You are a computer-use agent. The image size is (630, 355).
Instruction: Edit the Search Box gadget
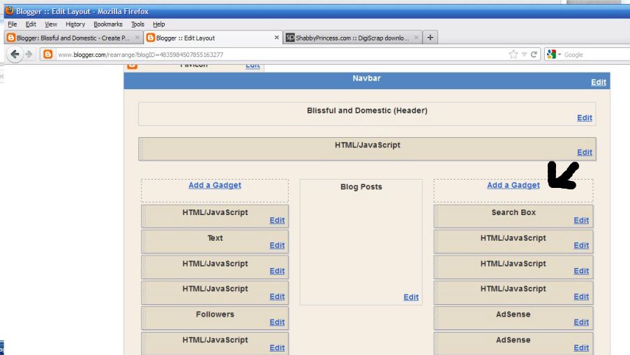click(581, 220)
